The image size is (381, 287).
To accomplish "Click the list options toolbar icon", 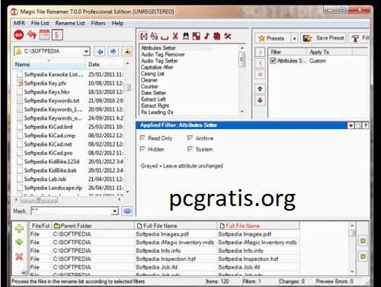I will (x=57, y=35).
